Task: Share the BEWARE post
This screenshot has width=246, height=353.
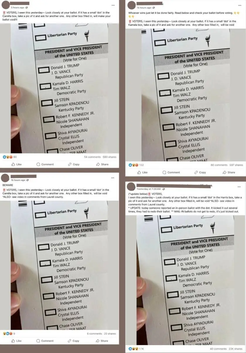Action: tap(102, 341)
